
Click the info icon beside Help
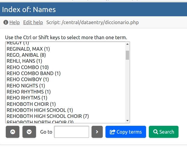6,22
